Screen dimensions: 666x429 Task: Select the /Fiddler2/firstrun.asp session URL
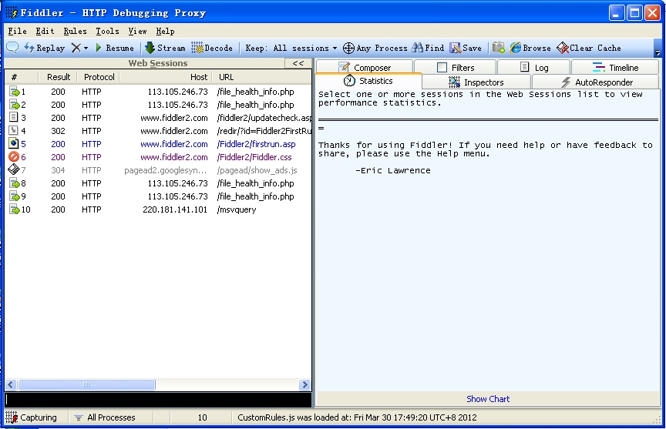(x=256, y=144)
